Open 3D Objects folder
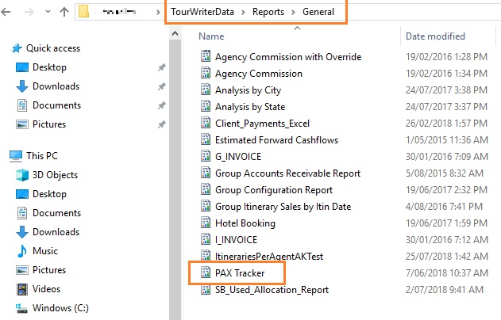Viewport: 501px width, 320px height. point(55,175)
